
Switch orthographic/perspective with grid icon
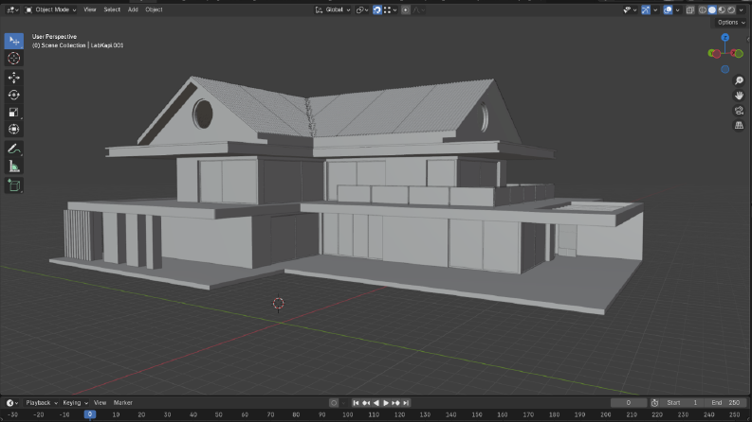coord(739,125)
